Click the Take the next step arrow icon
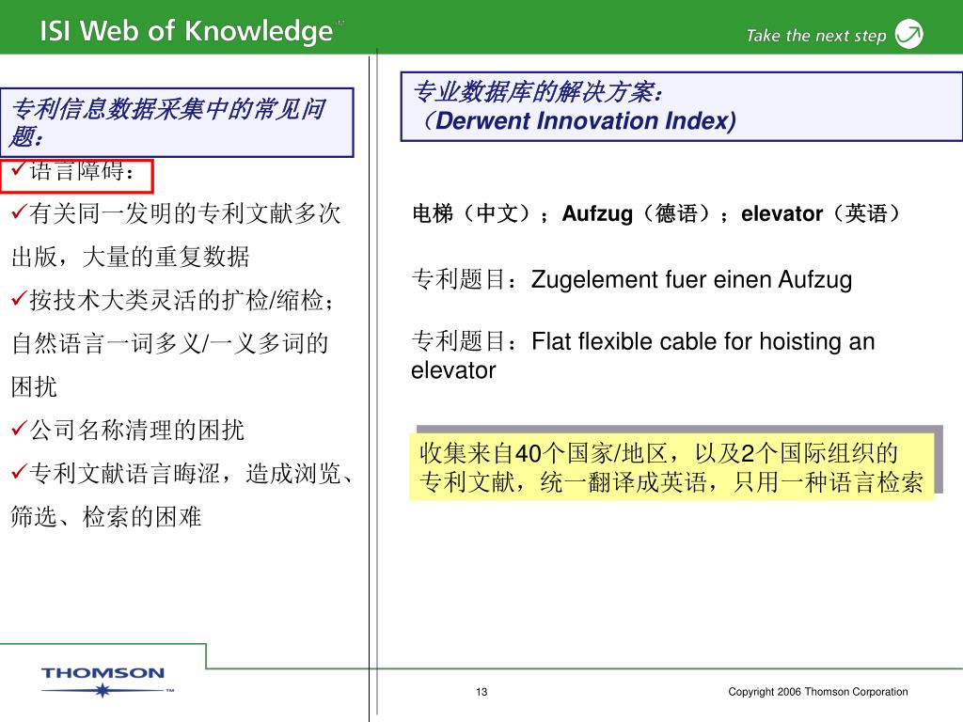 pyautogui.click(x=908, y=34)
